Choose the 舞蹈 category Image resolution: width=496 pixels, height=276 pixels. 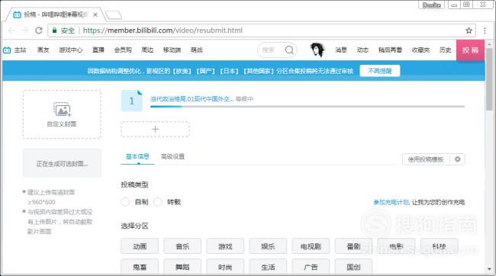[182, 267]
